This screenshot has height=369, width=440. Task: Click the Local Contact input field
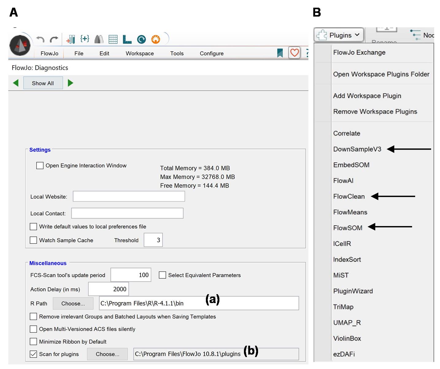click(x=127, y=213)
